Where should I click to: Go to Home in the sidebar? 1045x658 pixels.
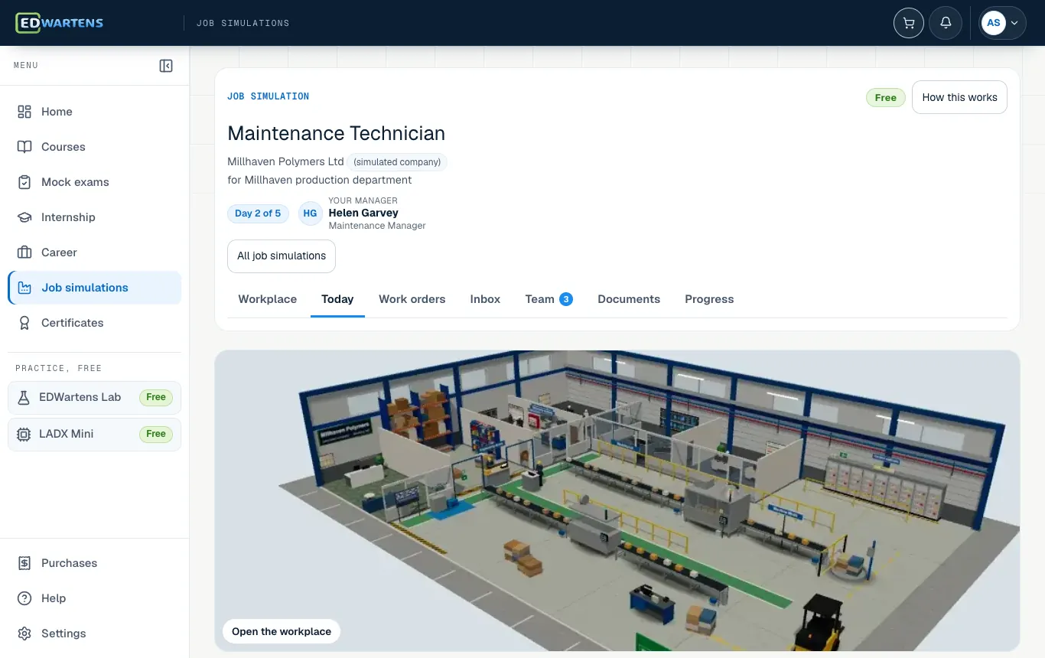[95, 112]
